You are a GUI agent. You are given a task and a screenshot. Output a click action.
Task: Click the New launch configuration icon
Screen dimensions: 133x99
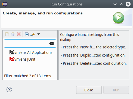(7, 34)
